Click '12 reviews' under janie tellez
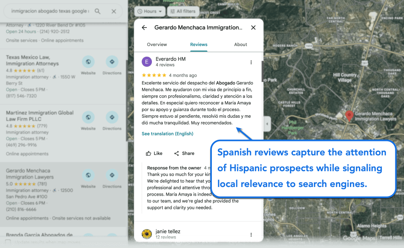404x248 pixels. pos(166,237)
